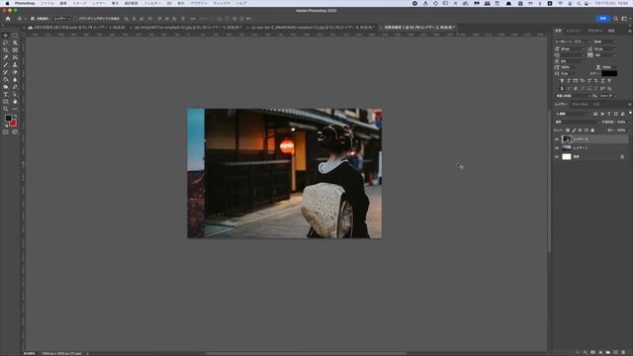This screenshot has width=633, height=356.
Task: Open the Edit Toolbar three-dots button
Action: 15,109
